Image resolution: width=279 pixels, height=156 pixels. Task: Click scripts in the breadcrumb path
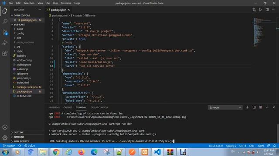tap(77, 16)
